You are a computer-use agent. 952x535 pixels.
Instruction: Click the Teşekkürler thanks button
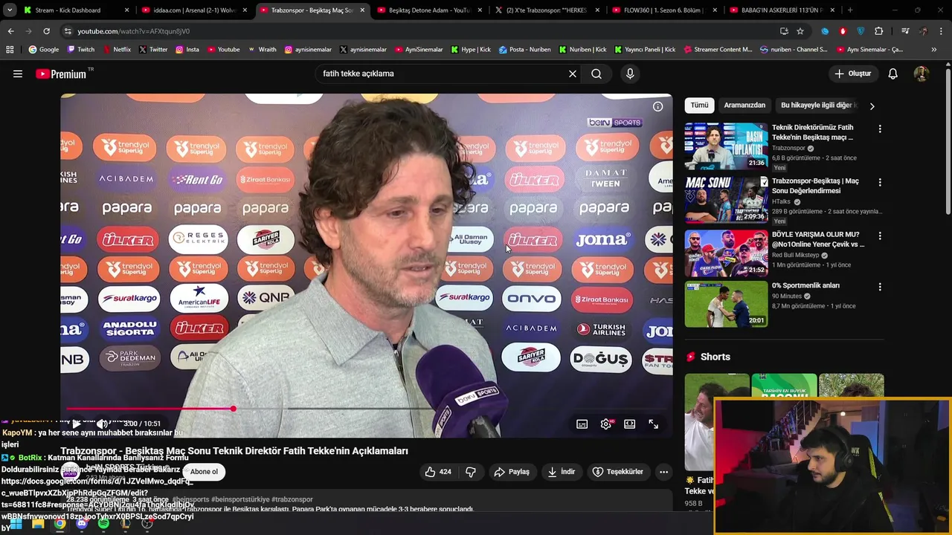point(617,472)
